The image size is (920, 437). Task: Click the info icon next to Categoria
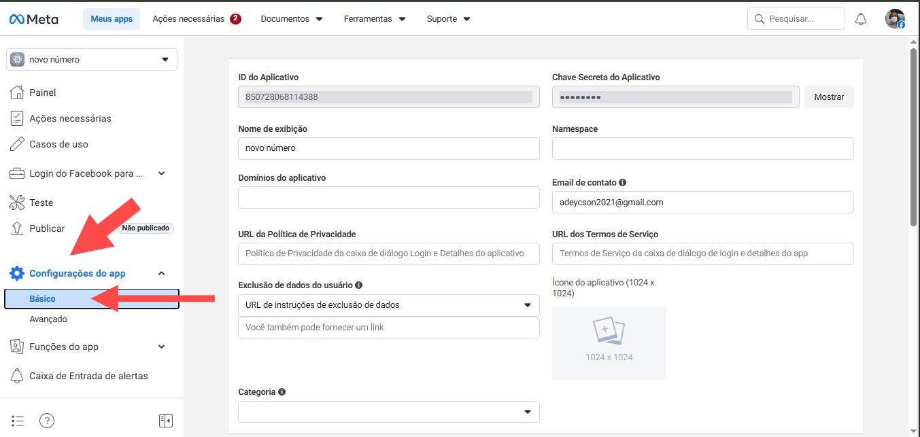[x=282, y=392]
